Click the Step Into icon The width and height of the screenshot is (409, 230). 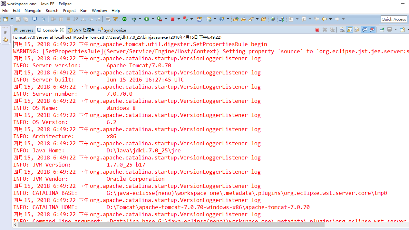point(83,19)
